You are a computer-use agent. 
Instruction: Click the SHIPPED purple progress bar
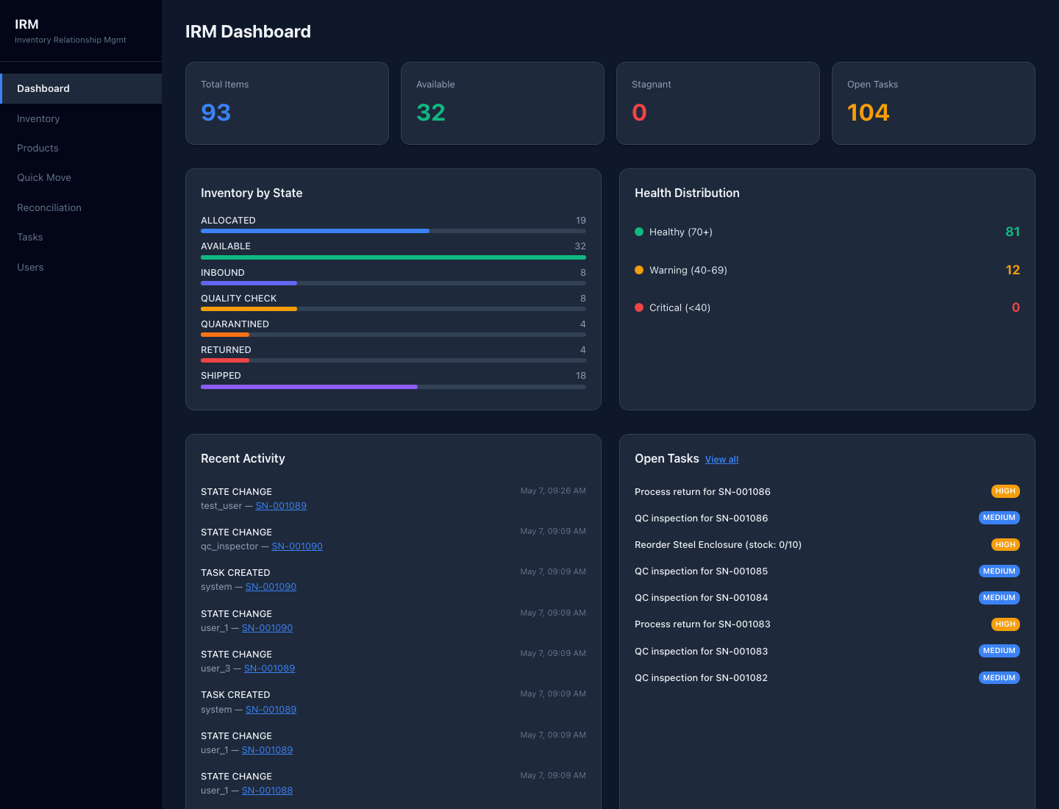[x=309, y=387]
